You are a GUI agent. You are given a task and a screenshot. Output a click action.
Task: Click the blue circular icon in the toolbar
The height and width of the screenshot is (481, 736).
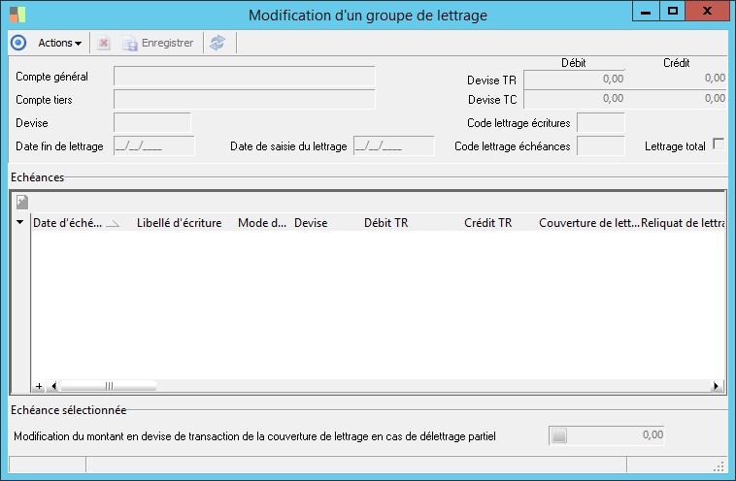click(17, 43)
